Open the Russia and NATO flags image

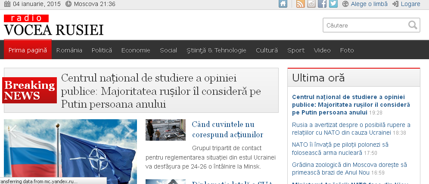pyautogui.click(x=70, y=150)
